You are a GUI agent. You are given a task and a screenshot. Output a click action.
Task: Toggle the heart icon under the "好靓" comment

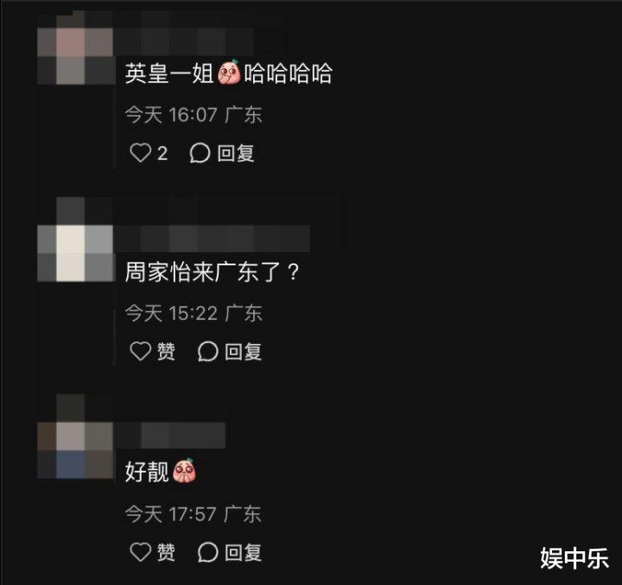(141, 551)
